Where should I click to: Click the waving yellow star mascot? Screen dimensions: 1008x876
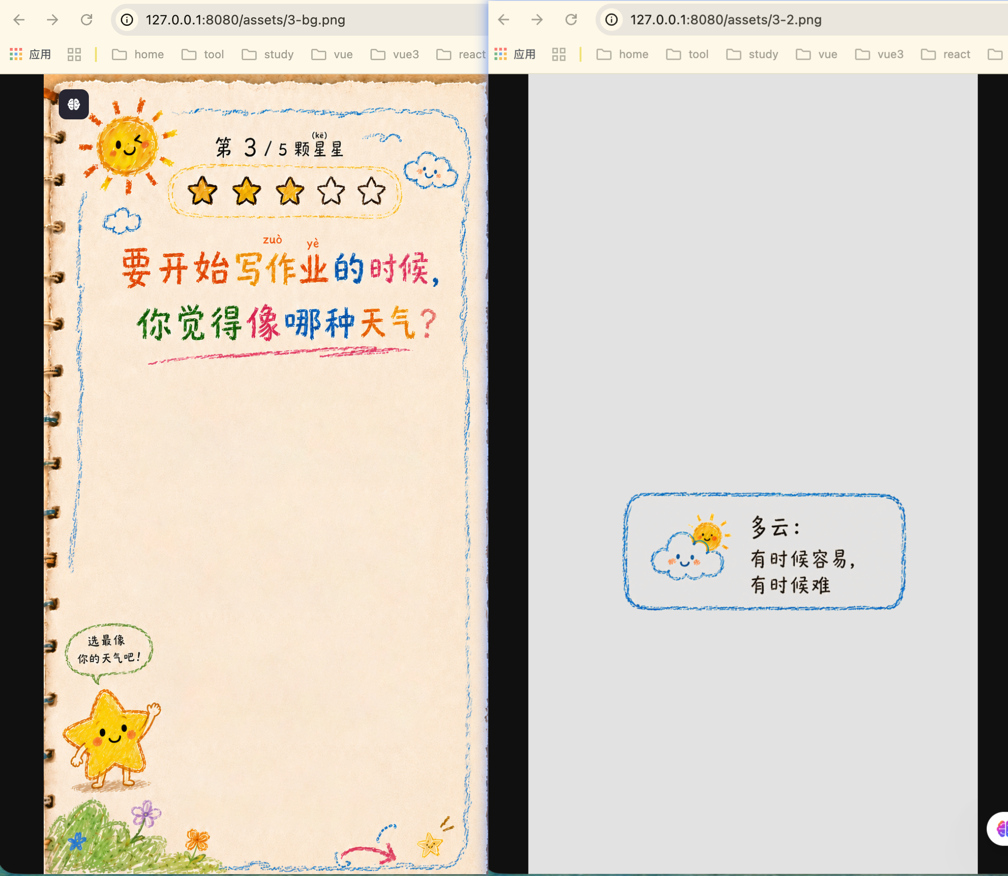tap(111, 738)
